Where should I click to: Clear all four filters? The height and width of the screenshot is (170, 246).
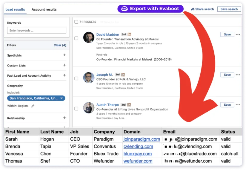pyautogui.click(x=60, y=45)
